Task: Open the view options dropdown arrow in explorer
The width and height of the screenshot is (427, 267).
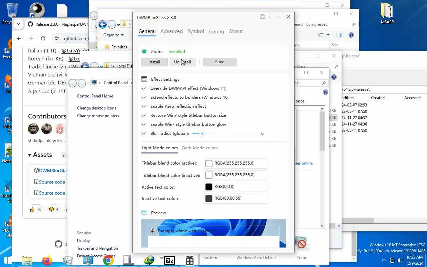Action: coord(328,35)
